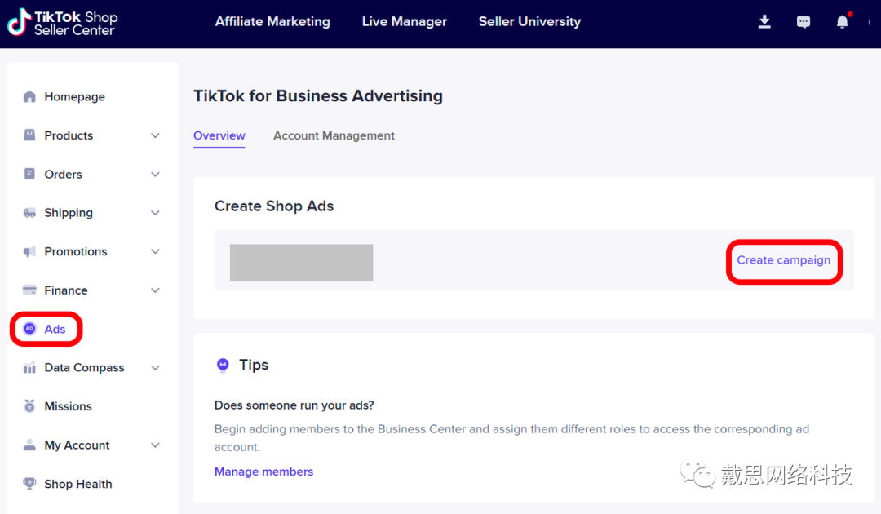Click the Products sidebar label
The height and width of the screenshot is (514, 881).
(x=69, y=135)
